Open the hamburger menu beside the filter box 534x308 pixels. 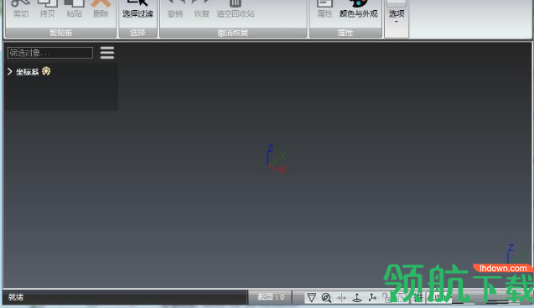coord(107,53)
